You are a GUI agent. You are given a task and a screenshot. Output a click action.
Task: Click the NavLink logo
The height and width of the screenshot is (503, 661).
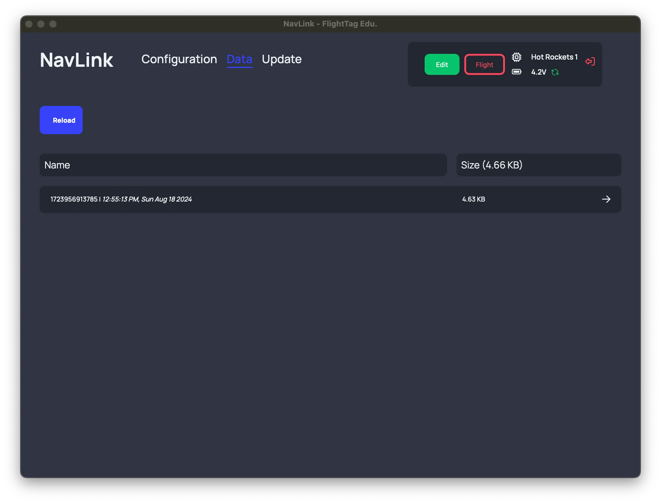[76, 60]
